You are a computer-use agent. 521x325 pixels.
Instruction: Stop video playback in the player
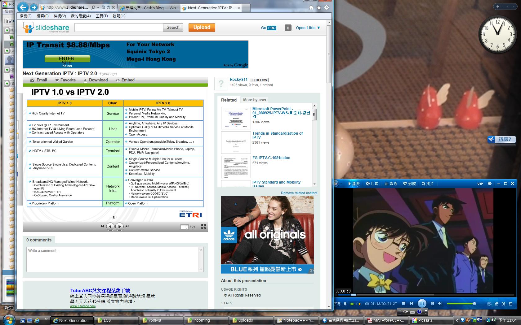[x=404, y=304]
